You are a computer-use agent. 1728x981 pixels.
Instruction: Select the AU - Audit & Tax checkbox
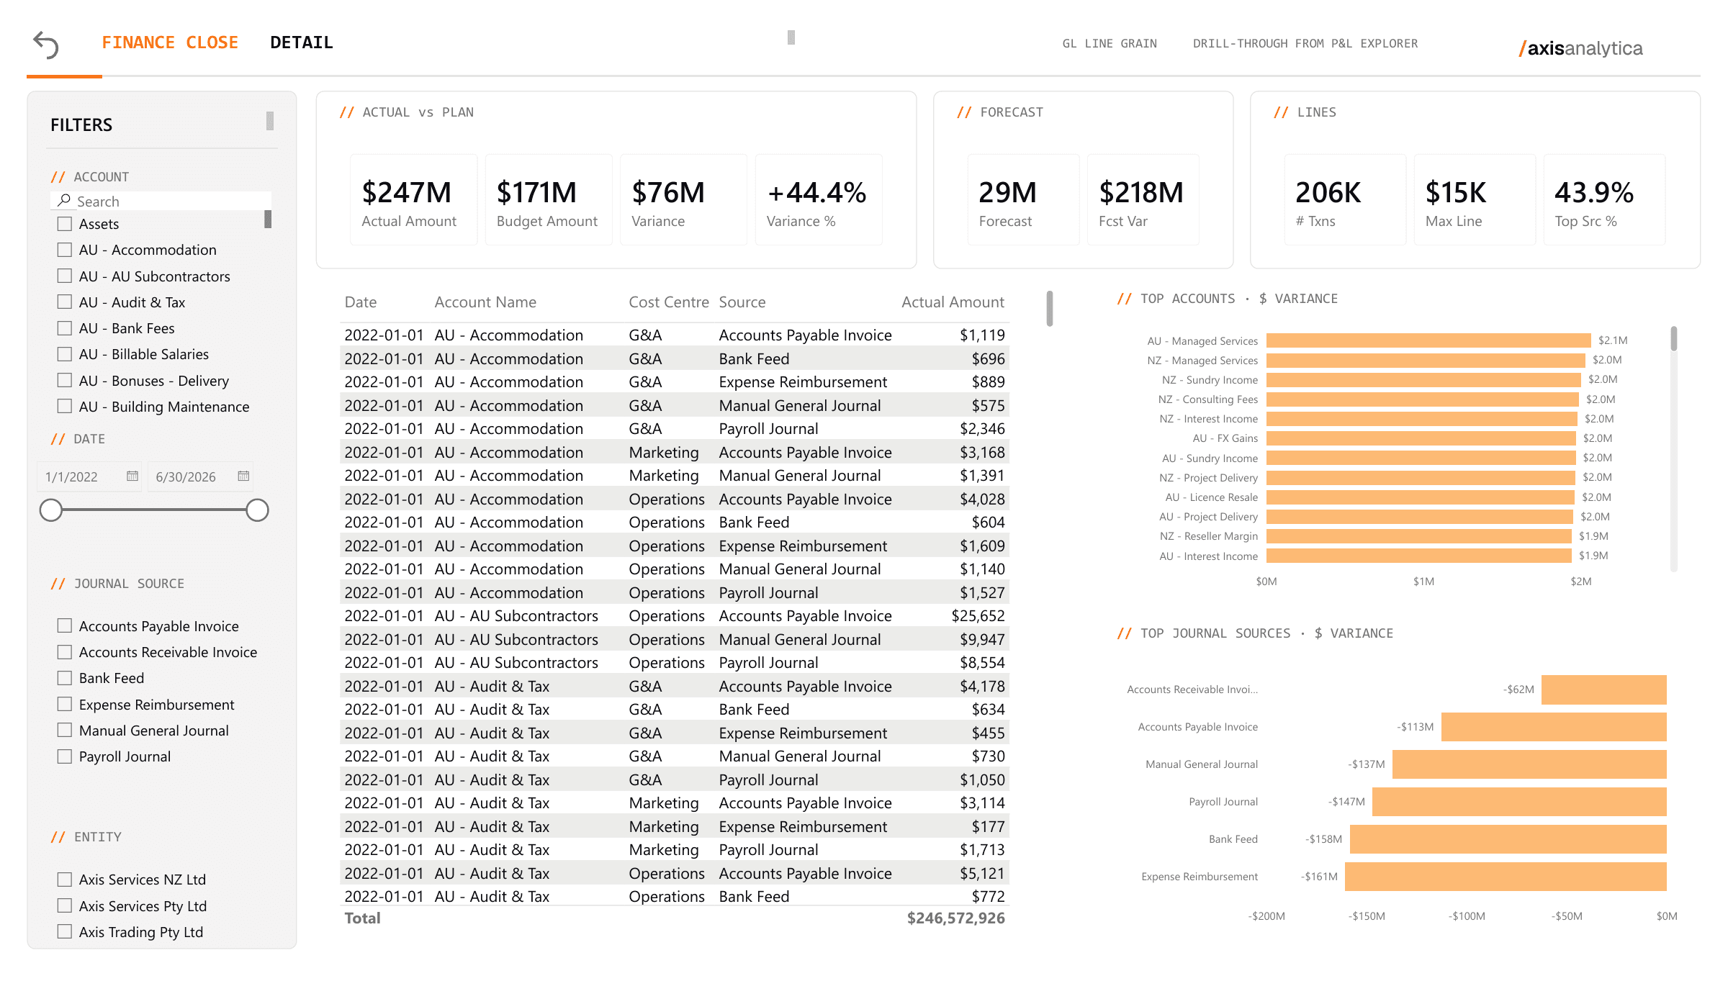(x=65, y=302)
